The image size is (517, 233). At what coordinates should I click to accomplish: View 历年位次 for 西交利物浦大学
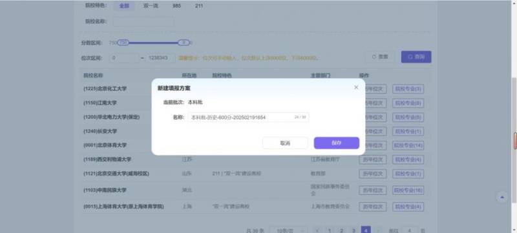point(373,159)
